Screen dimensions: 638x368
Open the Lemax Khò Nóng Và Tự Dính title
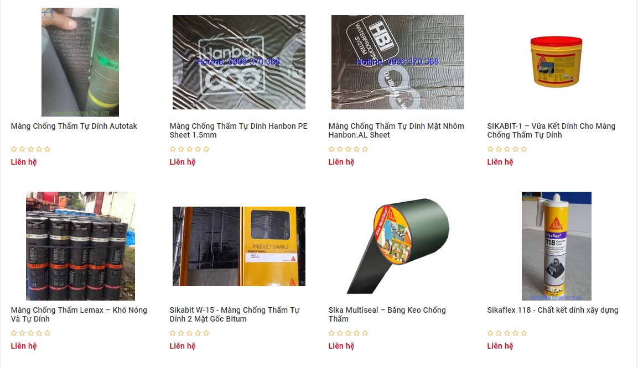pyautogui.click(x=79, y=314)
